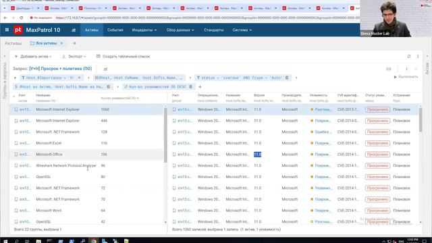Open the Система menu dropdown
The width and height of the screenshot is (432, 243).
pos(242,30)
